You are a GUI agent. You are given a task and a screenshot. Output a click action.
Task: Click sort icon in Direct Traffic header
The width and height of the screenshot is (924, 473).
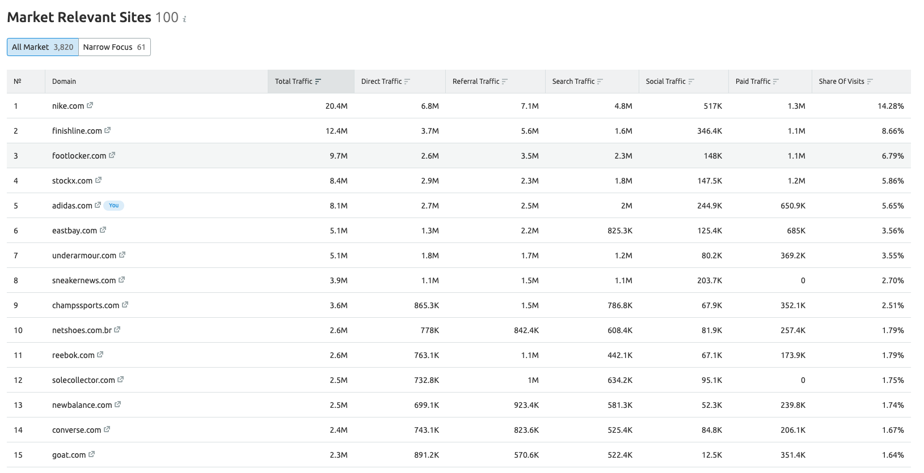[407, 82]
